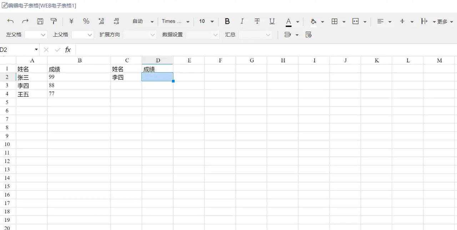The image size is (457, 230).
Task: Apply the font color with the A icon
Action: [x=288, y=22]
